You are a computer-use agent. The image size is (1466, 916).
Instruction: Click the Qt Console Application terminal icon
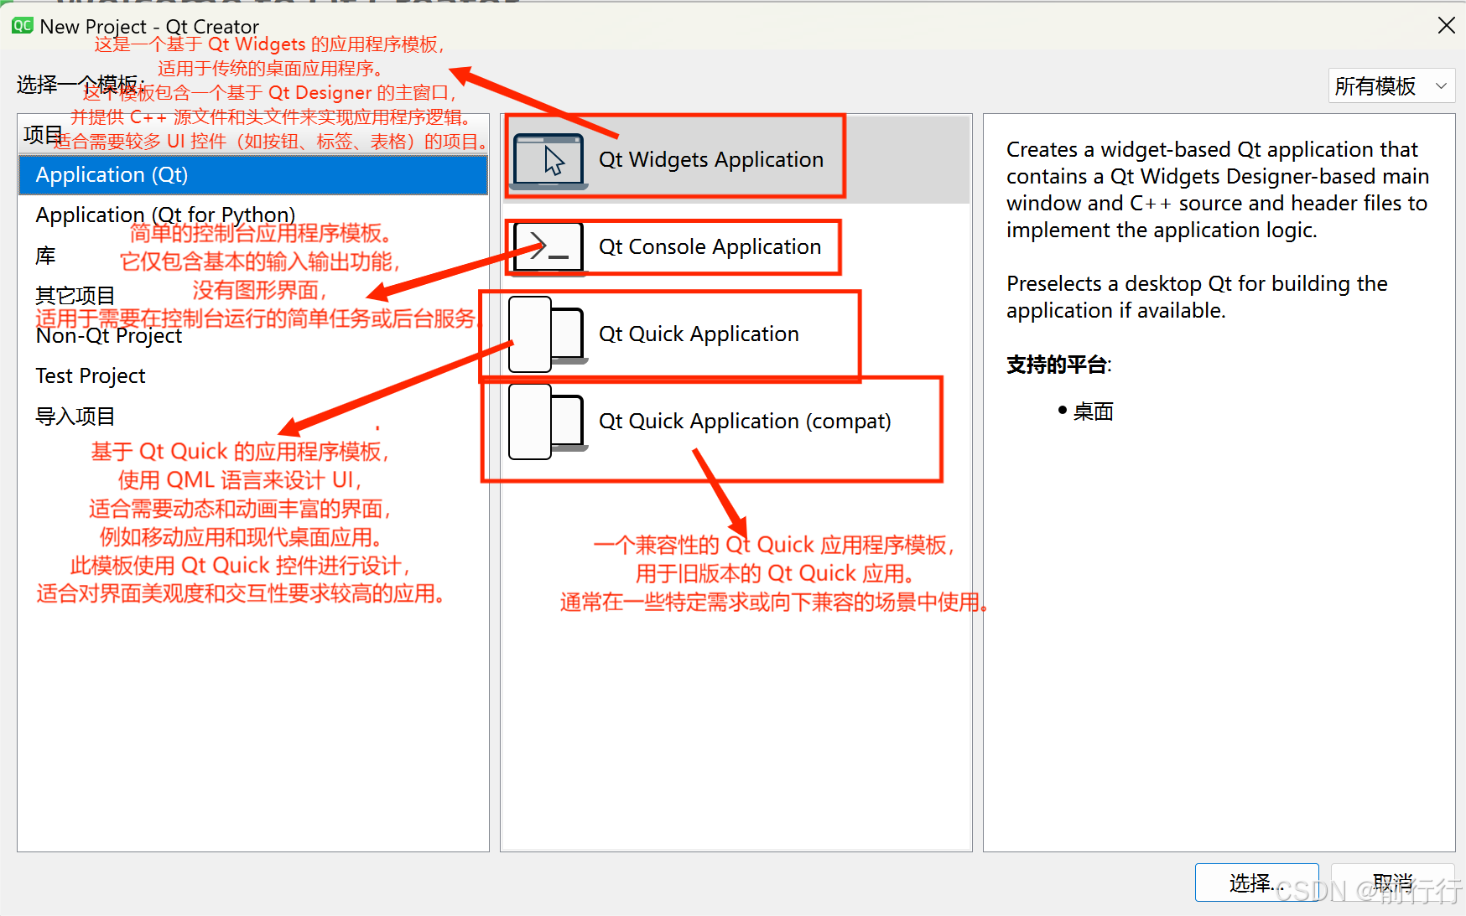(549, 249)
